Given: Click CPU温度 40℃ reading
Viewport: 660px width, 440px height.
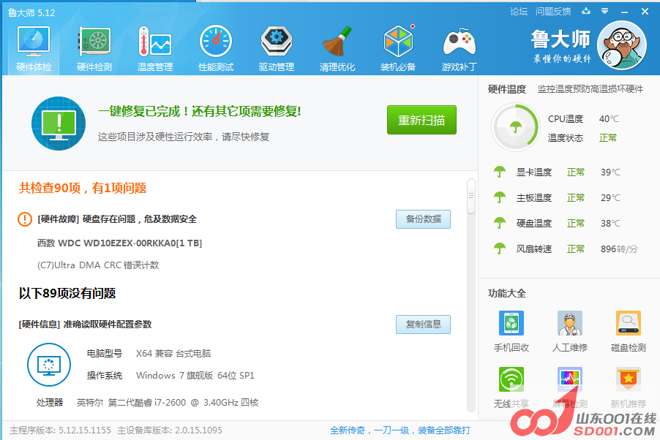Looking at the screenshot, I should (583, 119).
